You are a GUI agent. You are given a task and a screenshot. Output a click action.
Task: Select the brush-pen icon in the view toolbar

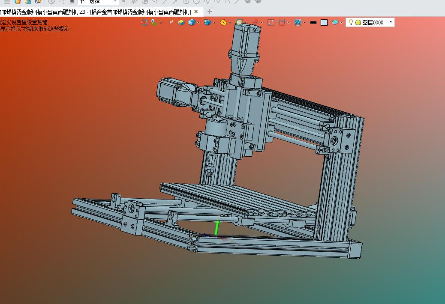tap(171, 22)
